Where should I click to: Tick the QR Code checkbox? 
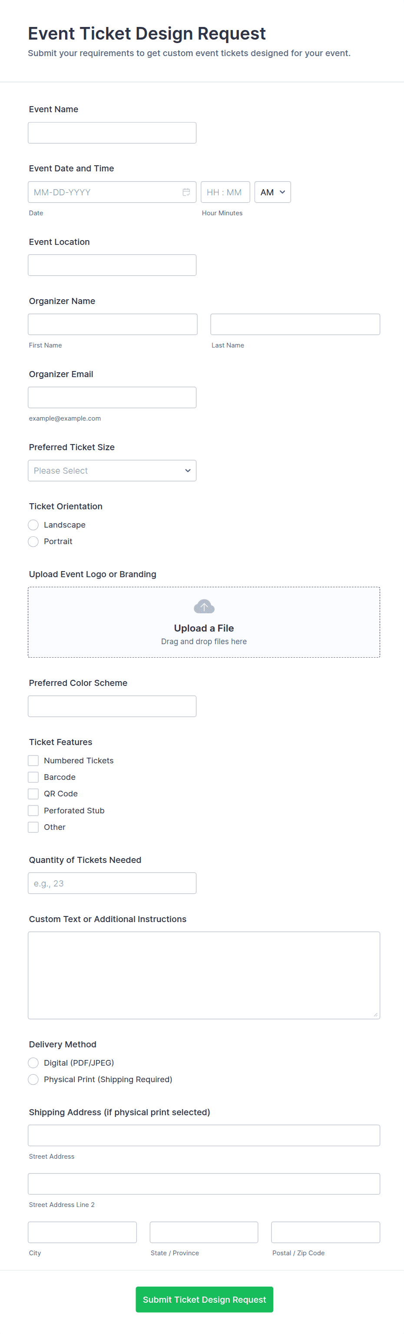[x=33, y=793]
